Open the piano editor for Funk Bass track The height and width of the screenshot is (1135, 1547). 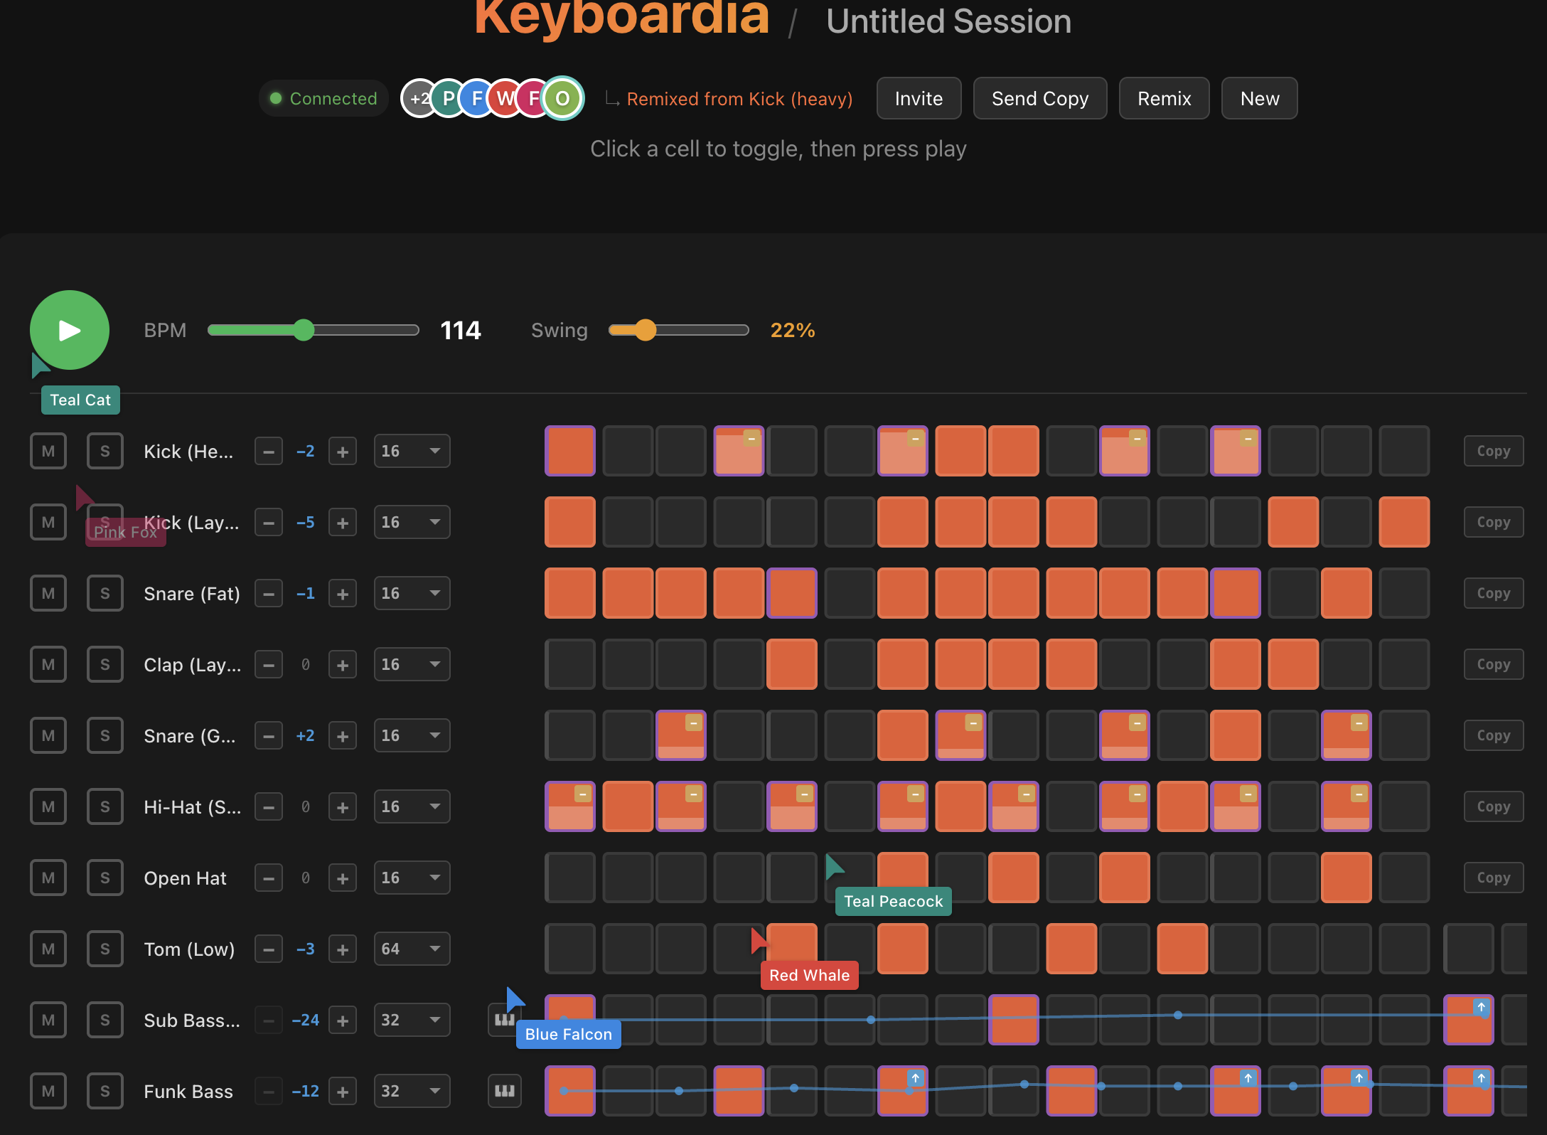pyautogui.click(x=504, y=1091)
